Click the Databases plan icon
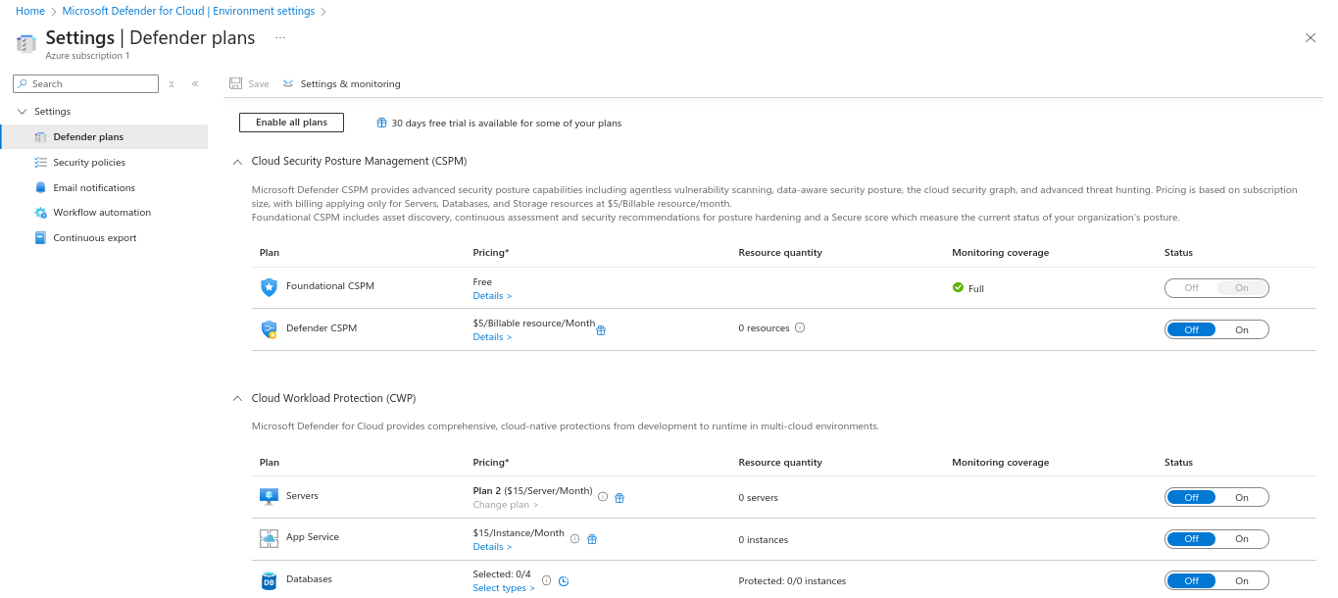 click(270, 580)
